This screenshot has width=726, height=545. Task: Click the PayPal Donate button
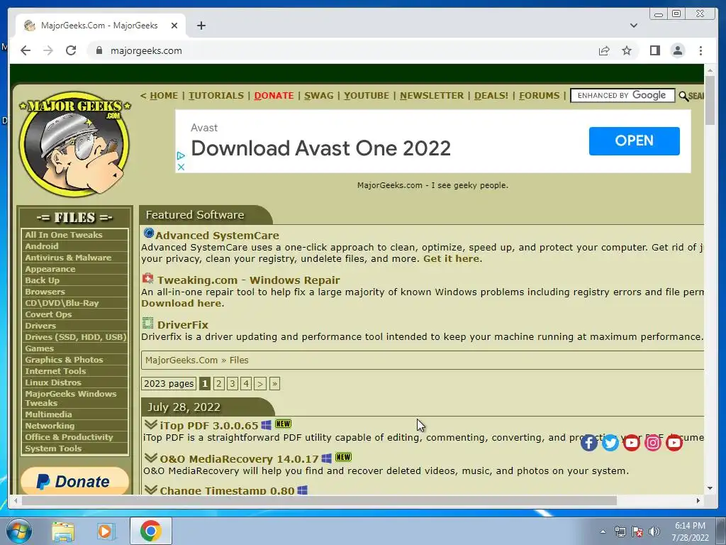point(74,482)
